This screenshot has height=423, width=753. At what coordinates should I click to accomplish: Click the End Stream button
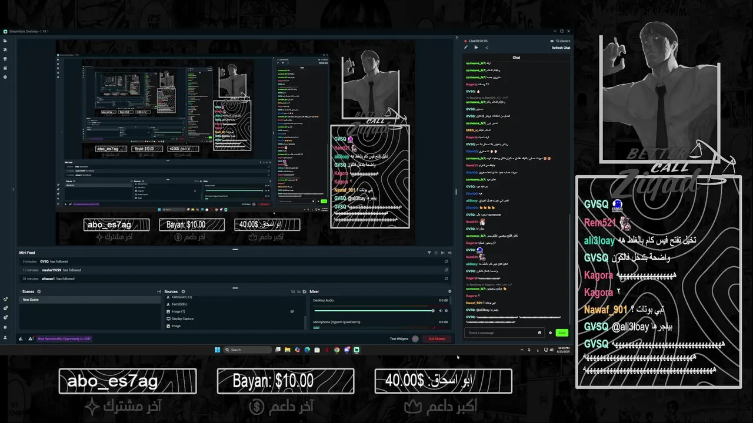[x=437, y=338]
